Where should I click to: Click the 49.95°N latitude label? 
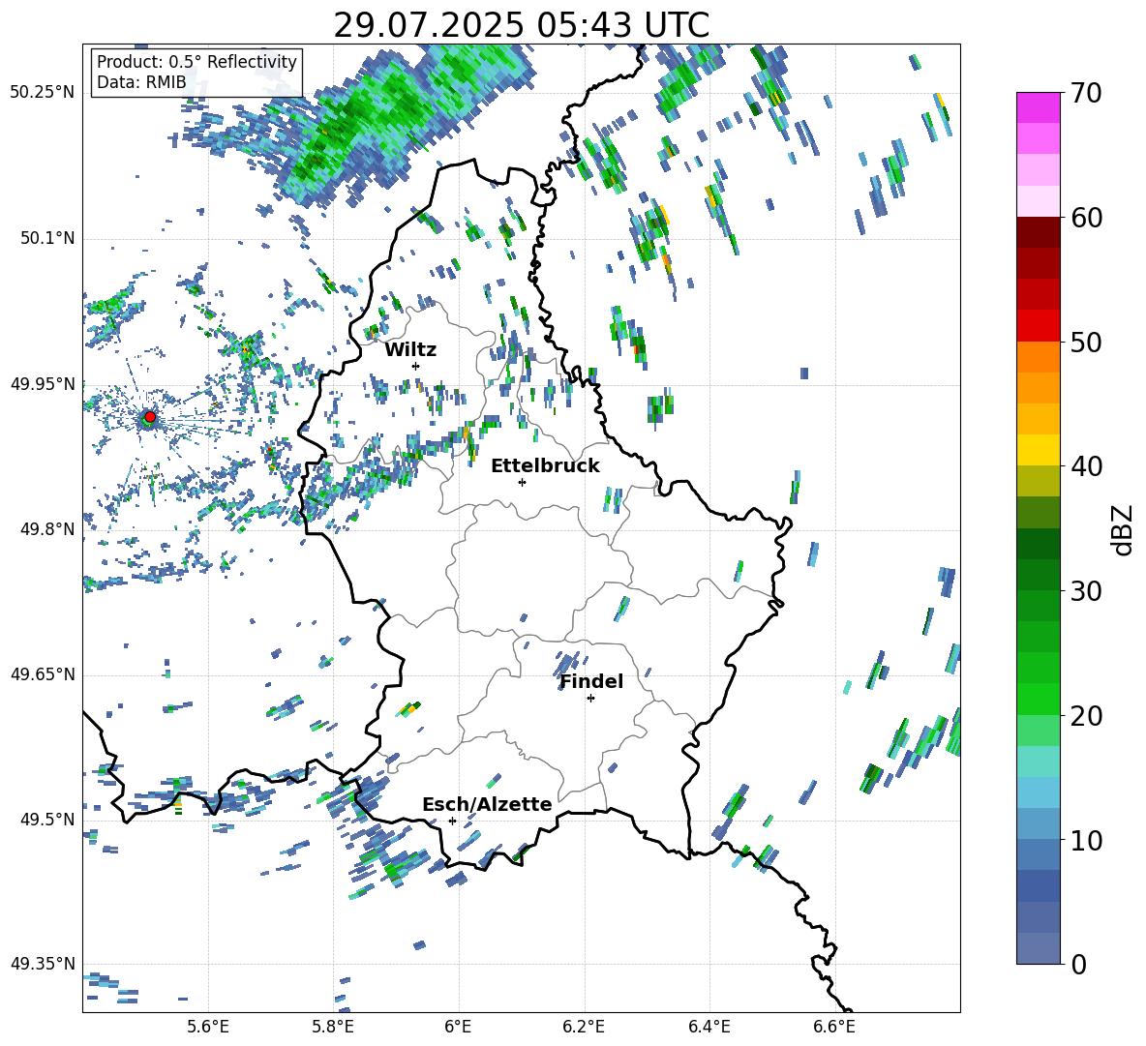click(43, 383)
